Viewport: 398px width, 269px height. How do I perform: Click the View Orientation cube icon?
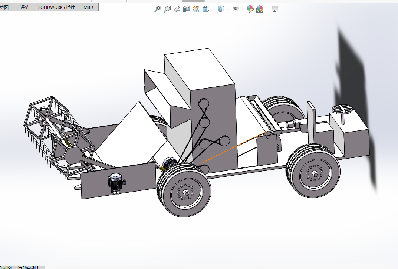click(206, 9)
